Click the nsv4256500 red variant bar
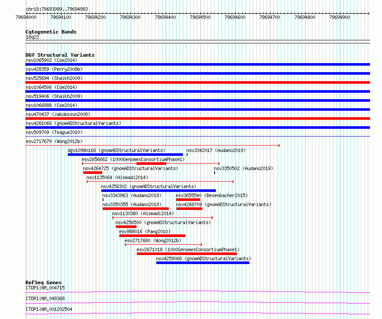382x319 pixels. tap(126, 227)
